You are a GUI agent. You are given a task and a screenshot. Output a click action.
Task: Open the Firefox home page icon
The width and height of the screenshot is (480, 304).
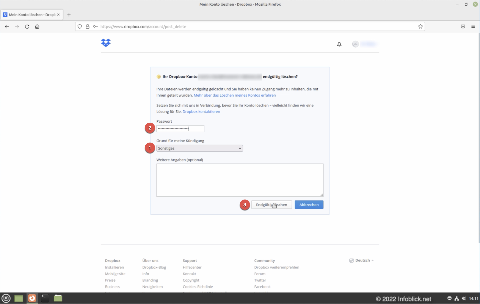coord(37,27)
